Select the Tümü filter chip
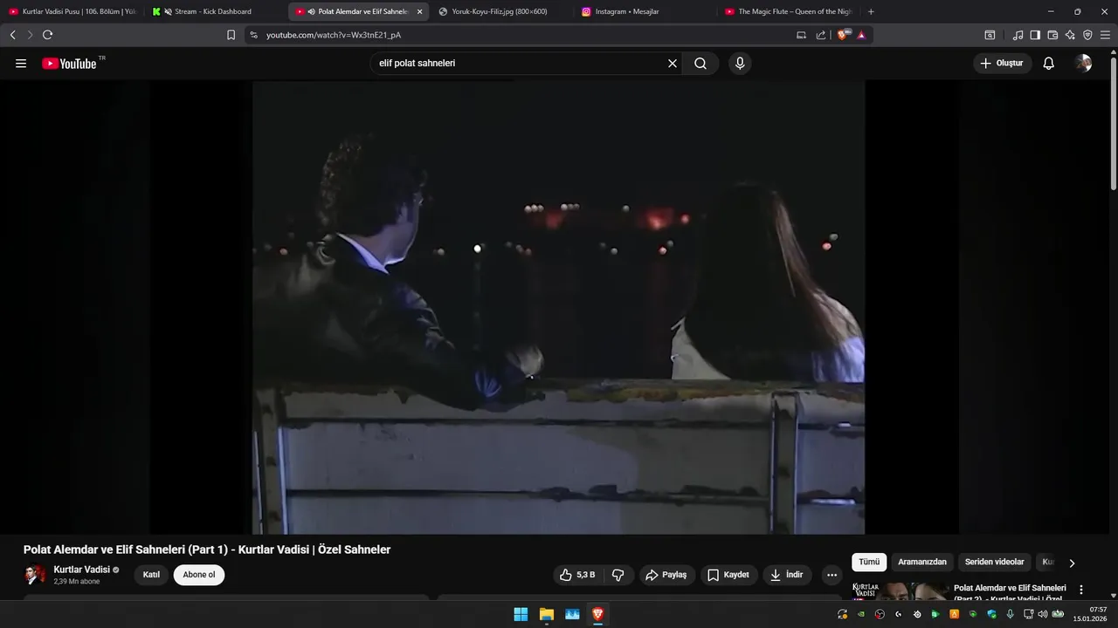1118x628 pixels. [x=869, y=563]
